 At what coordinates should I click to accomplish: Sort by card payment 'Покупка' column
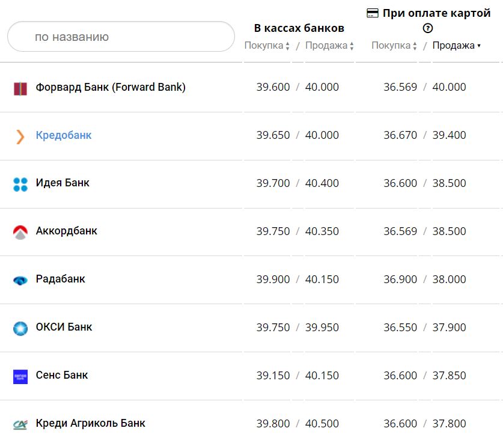(x=394, y=46)
